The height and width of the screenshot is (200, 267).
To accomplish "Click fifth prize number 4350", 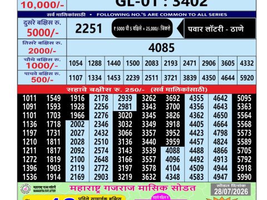I will point(209,78).
